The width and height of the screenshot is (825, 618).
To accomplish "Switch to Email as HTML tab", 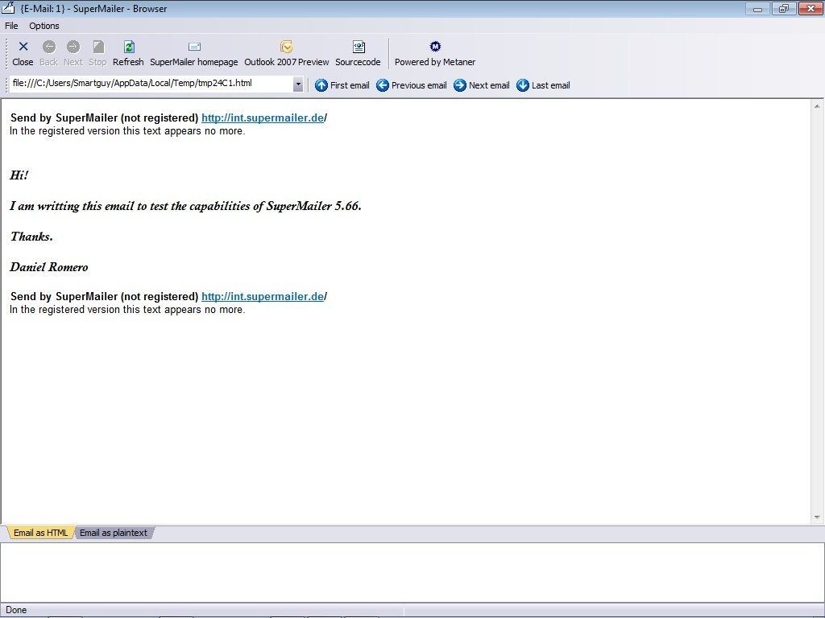I will (40, 533).
